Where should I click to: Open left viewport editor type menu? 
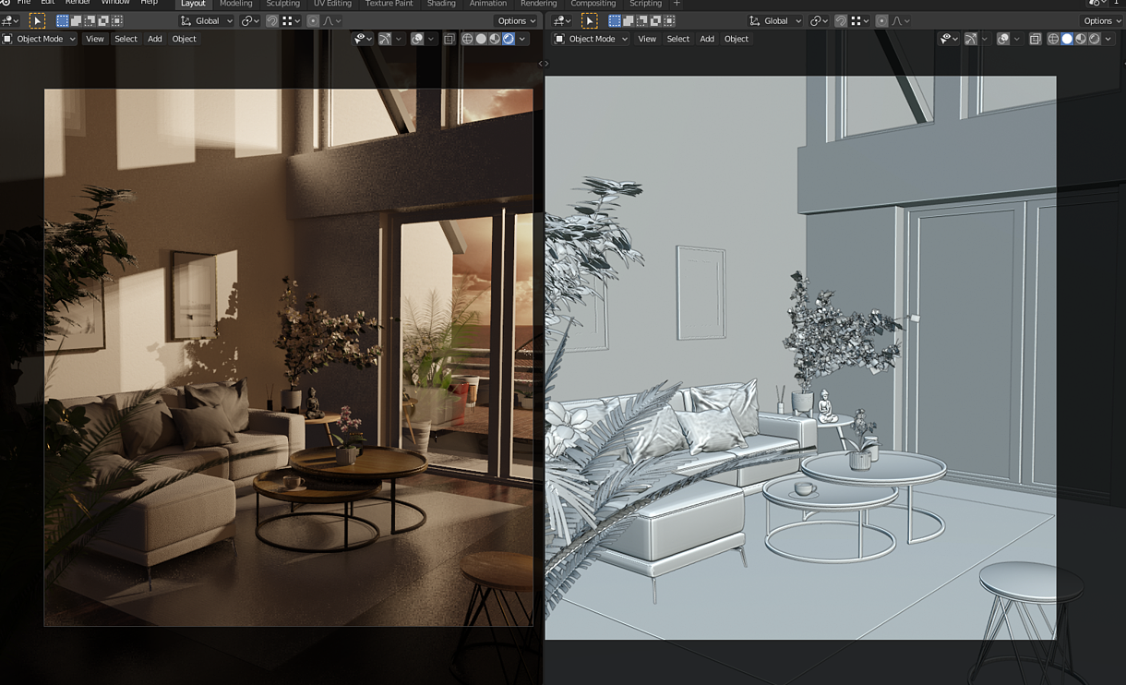point(11,20)
